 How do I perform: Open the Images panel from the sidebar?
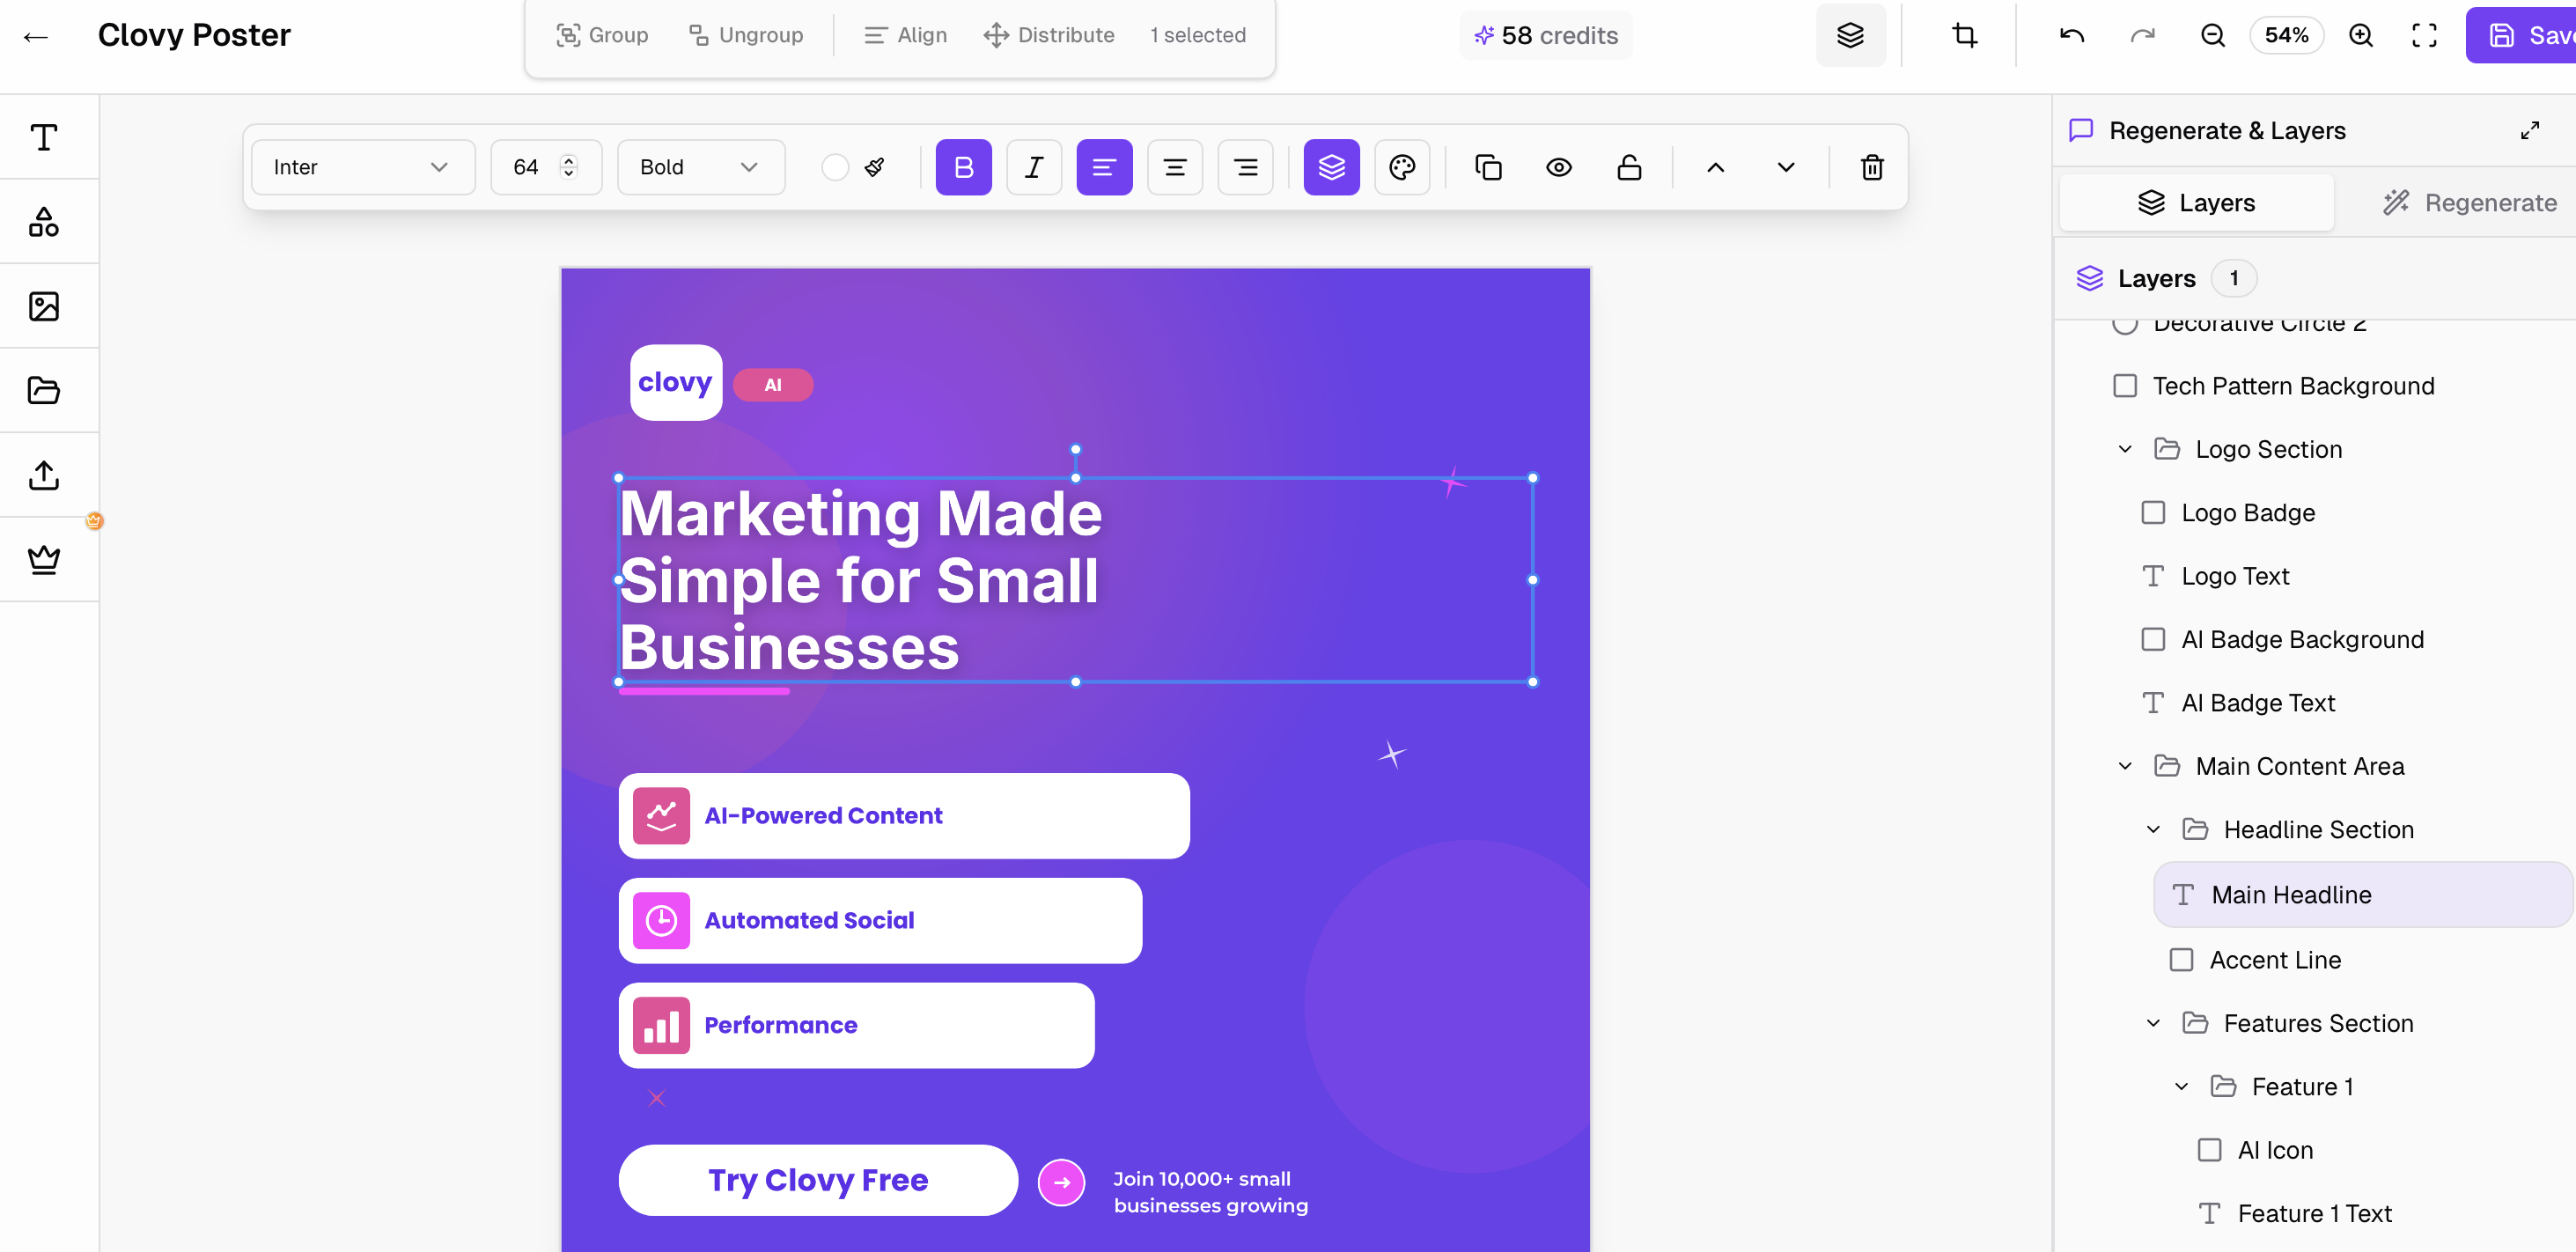44,306
